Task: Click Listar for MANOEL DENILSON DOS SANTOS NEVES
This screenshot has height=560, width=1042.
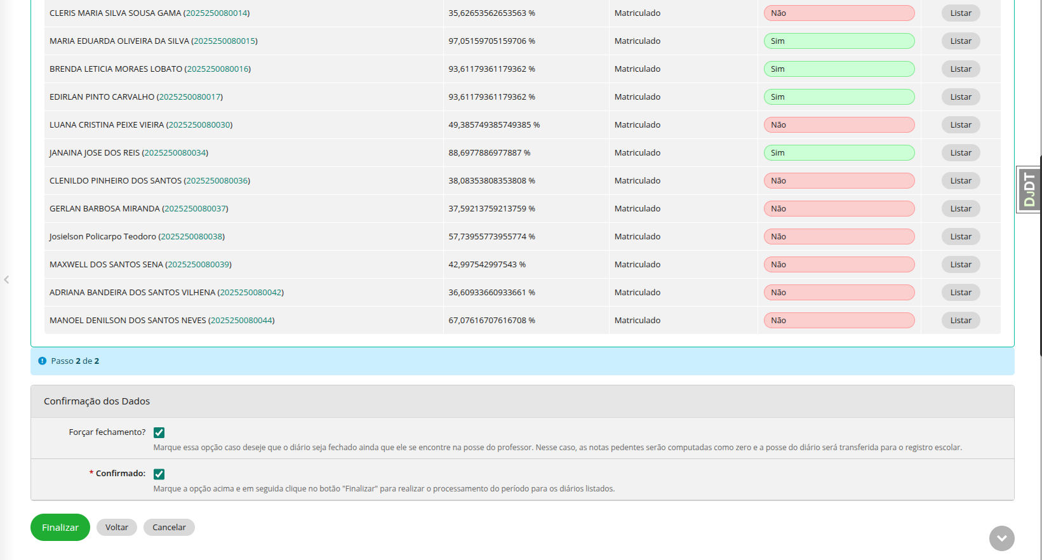Action: point(961,320)
